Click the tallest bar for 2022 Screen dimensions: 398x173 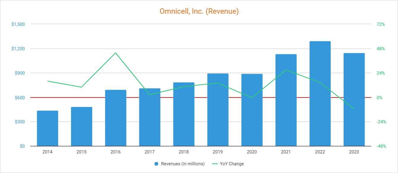point(320,94)
